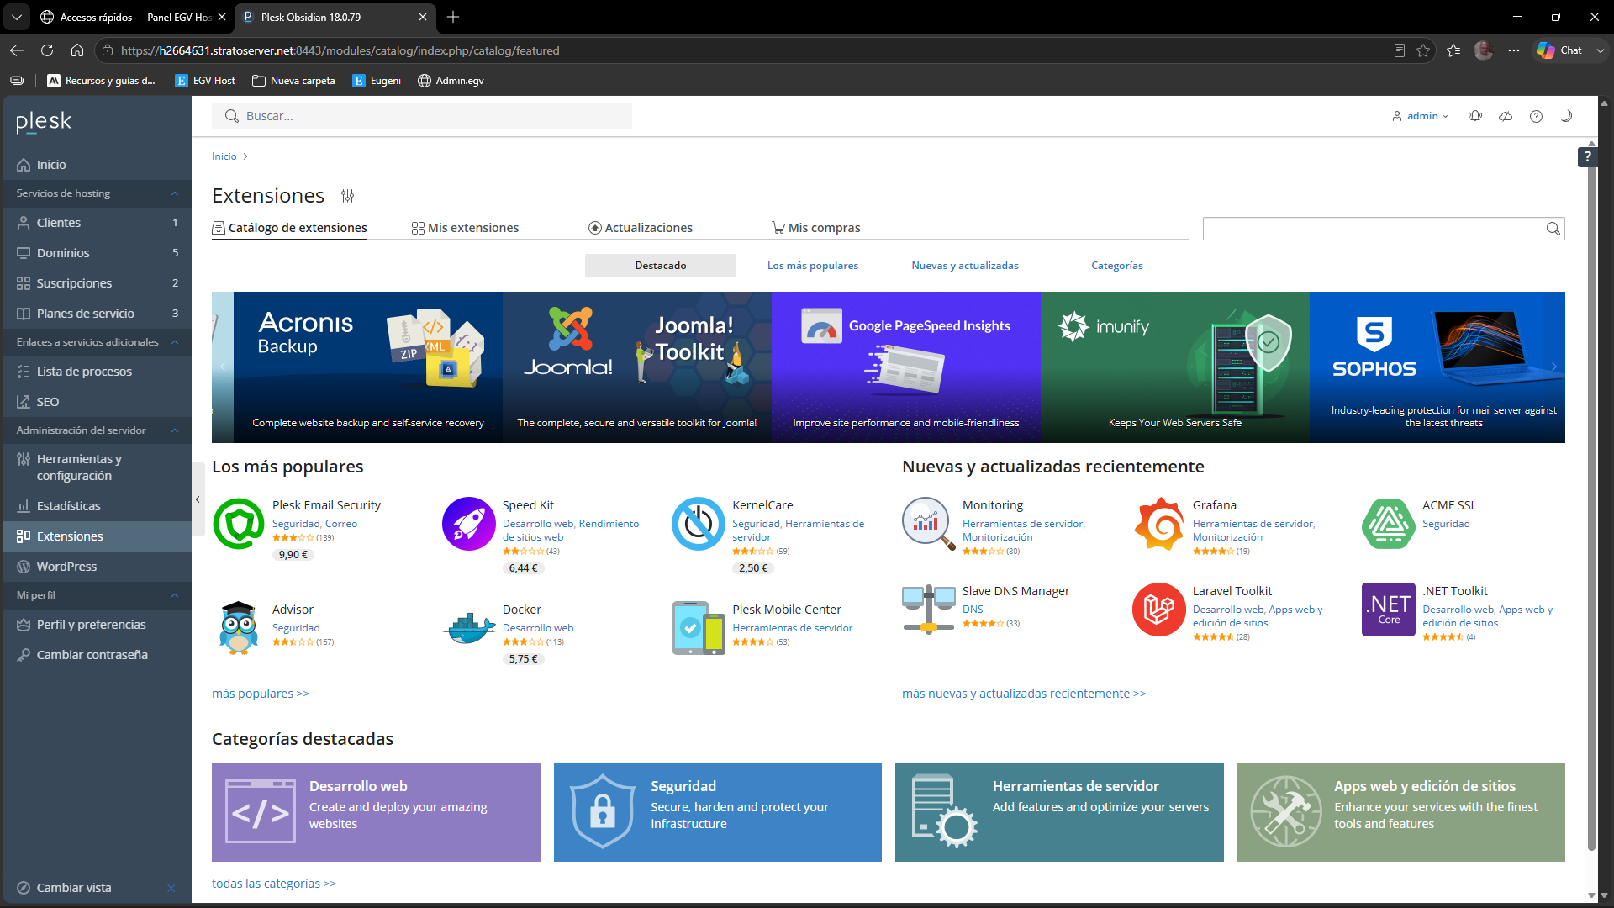The image size is (1614, 908).
Task: Click the cloud icon in the top bar
Action: pos(1506,116)
